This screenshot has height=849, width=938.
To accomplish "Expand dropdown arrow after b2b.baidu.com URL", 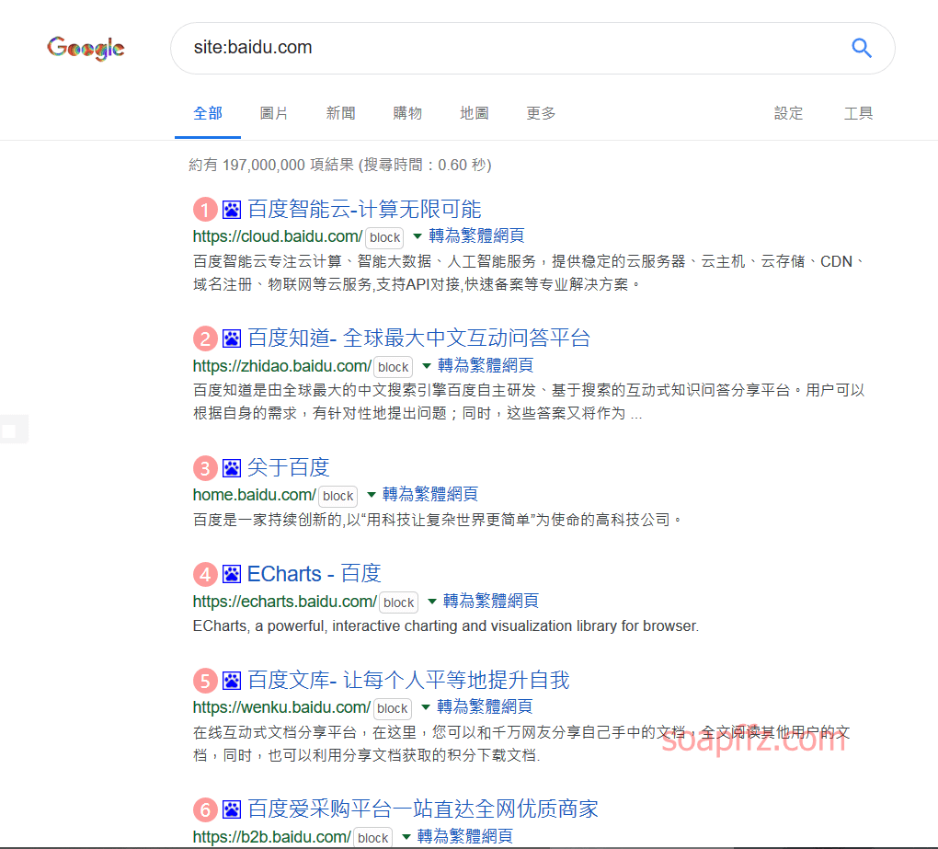I will [x=406, y=836].
